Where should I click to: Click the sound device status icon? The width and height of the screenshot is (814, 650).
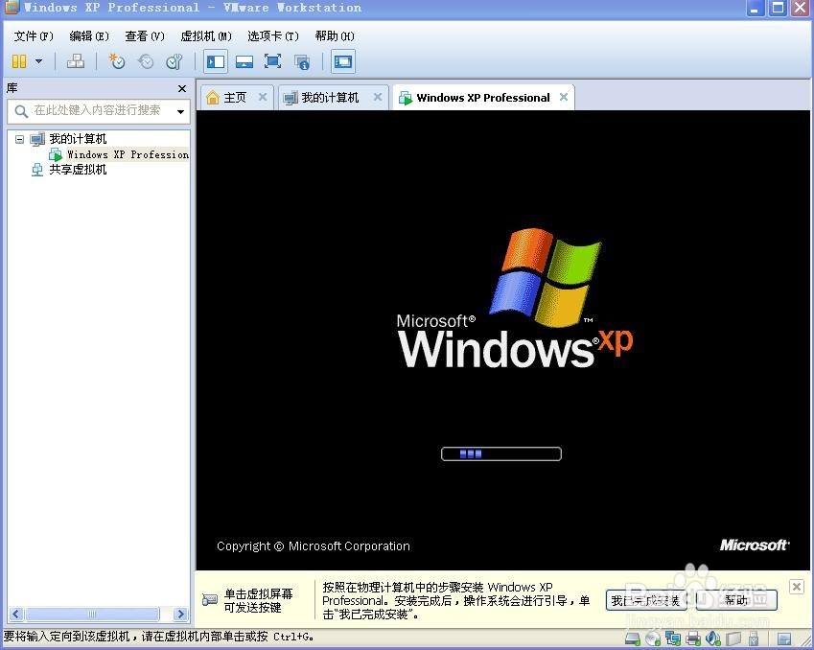coord(714,638)
